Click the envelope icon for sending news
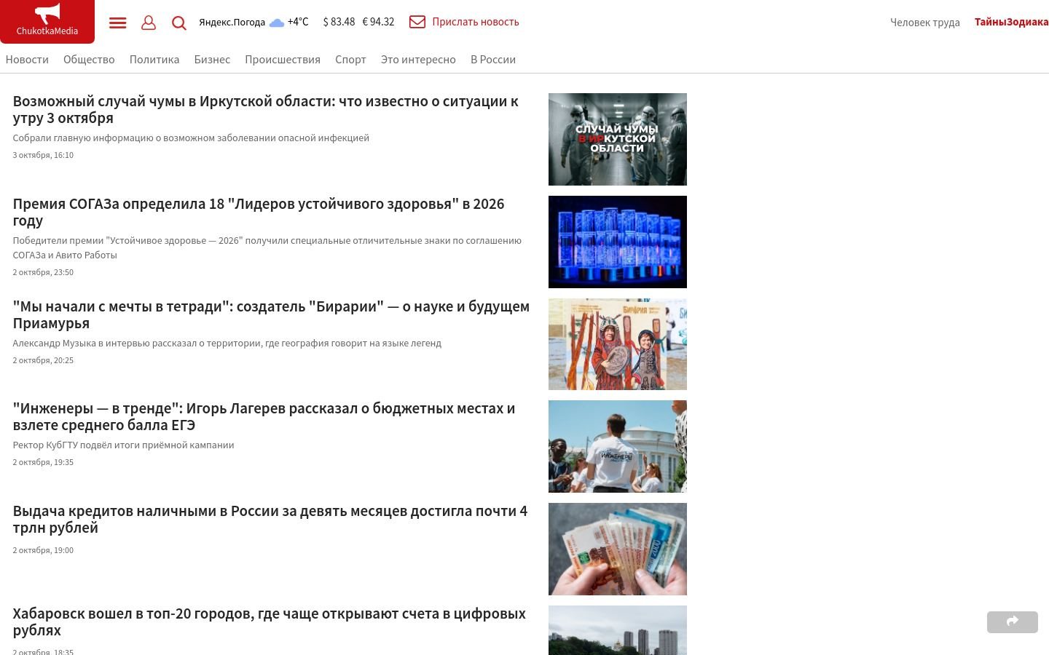 pyautogui.click(x=417, y=22)
